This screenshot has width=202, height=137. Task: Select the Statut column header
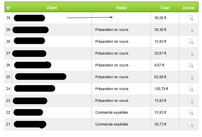[x=121, y=8]
